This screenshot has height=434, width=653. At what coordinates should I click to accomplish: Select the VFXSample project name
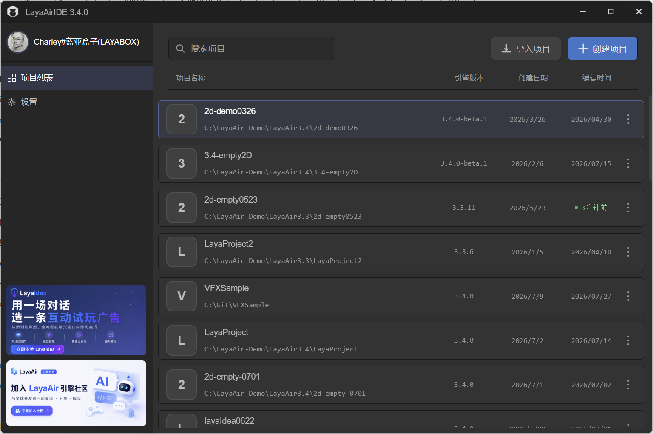coord(227,288)
